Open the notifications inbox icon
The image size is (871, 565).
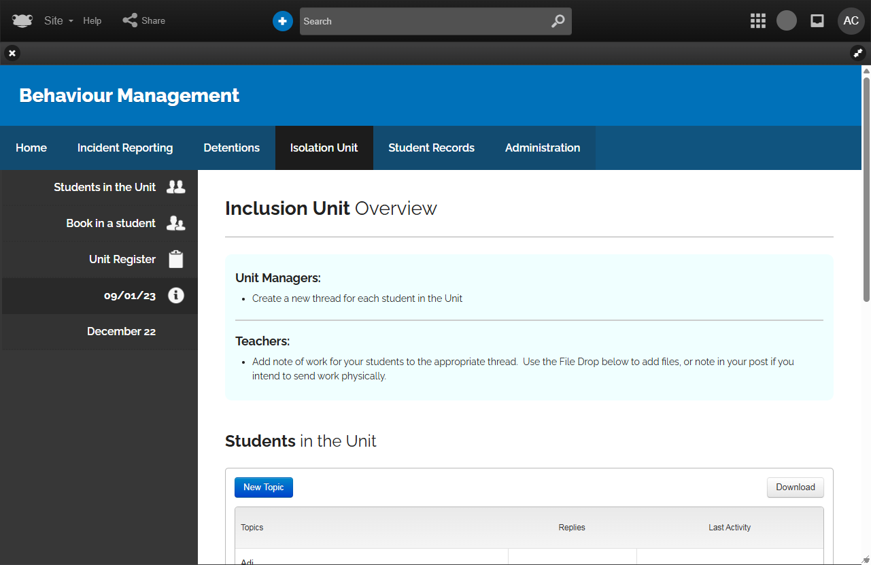pos(817,21)
